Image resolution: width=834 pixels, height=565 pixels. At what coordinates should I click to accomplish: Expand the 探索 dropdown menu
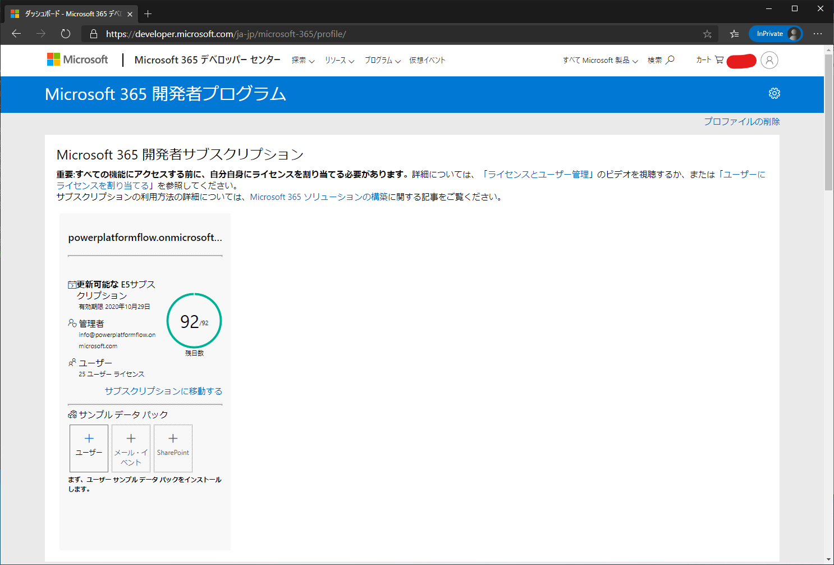[303, 61]
